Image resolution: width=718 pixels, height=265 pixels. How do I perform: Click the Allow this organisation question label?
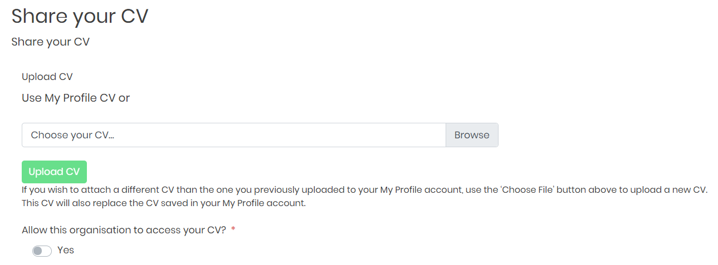point(124,231)
